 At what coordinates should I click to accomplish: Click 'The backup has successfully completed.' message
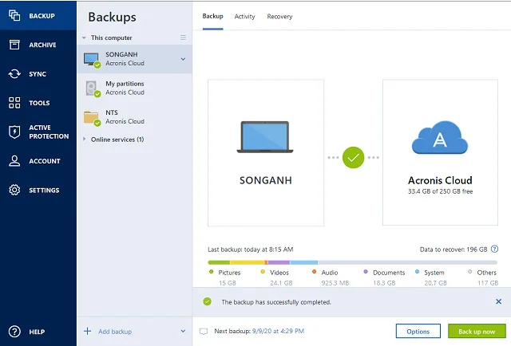276,302
